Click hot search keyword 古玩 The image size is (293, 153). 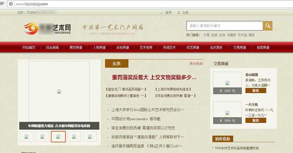(x=222, y=35)
